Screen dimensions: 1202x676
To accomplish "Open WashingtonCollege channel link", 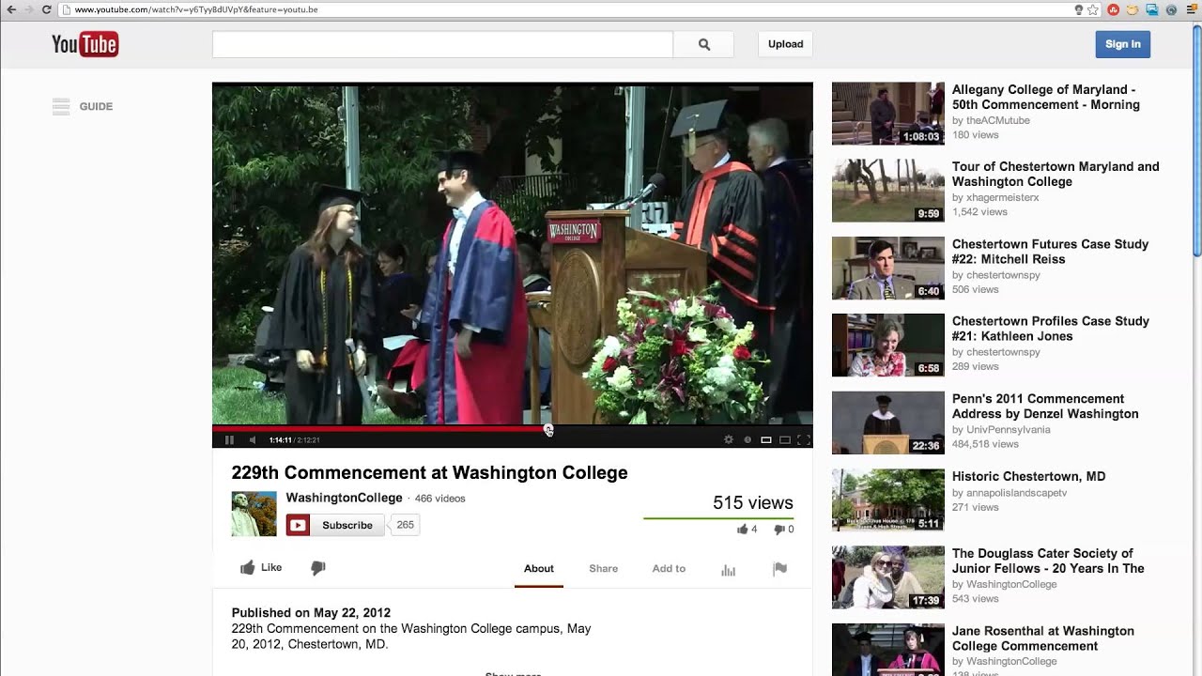I will pyautogui.click(x=344, y=498).
